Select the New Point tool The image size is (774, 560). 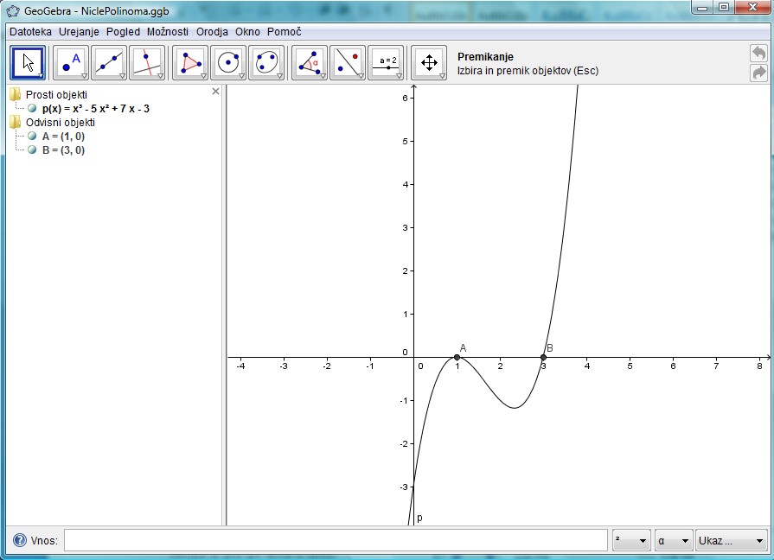click(x=71, y=62)
